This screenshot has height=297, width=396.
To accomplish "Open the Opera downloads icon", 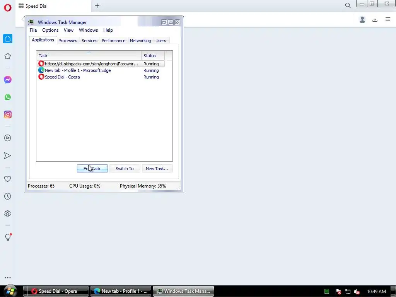I will tap(375, 19).
